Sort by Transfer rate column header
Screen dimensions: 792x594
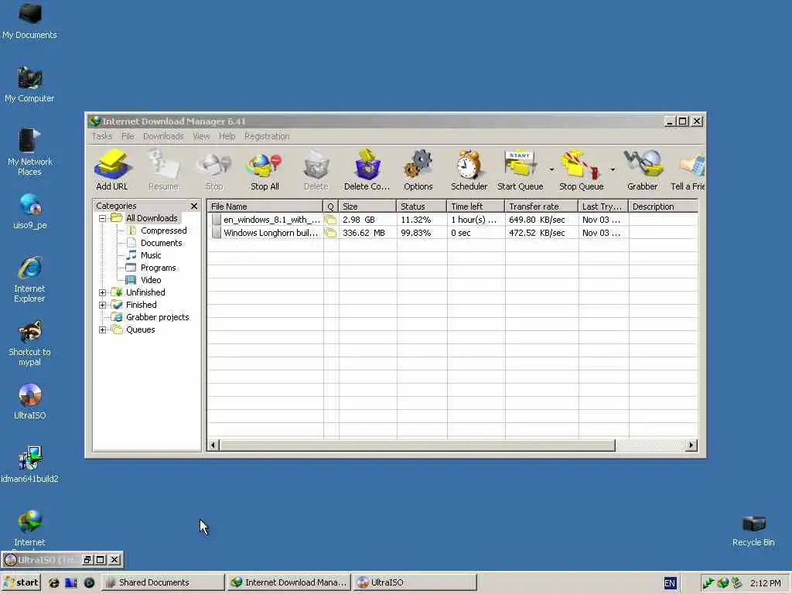(541, 206)
